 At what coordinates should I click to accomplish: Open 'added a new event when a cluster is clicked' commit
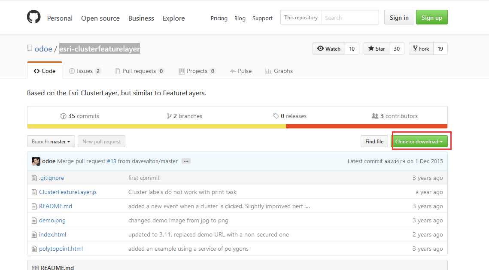tap(219, 206)
